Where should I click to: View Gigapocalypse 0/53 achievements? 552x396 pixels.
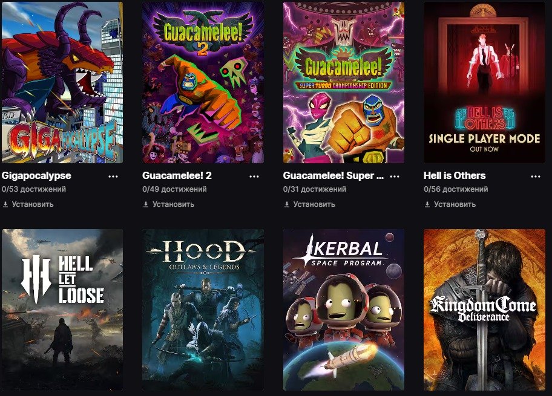click(34, 189)
